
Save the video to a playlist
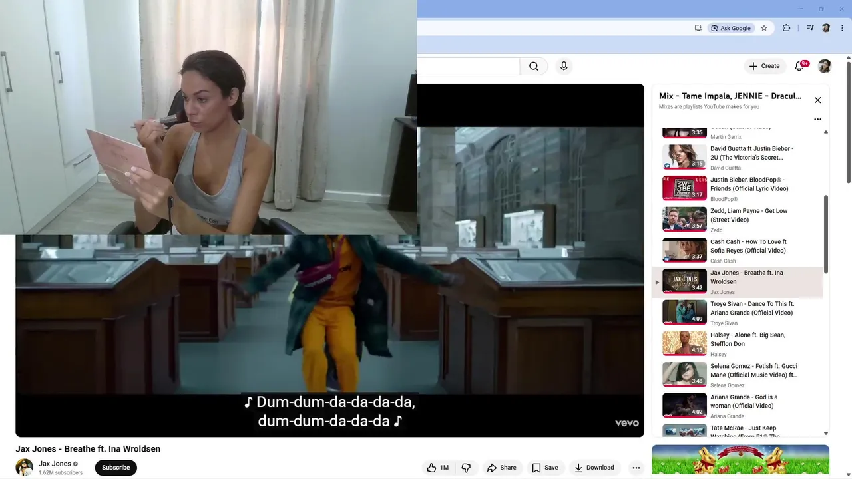[545, 468]
